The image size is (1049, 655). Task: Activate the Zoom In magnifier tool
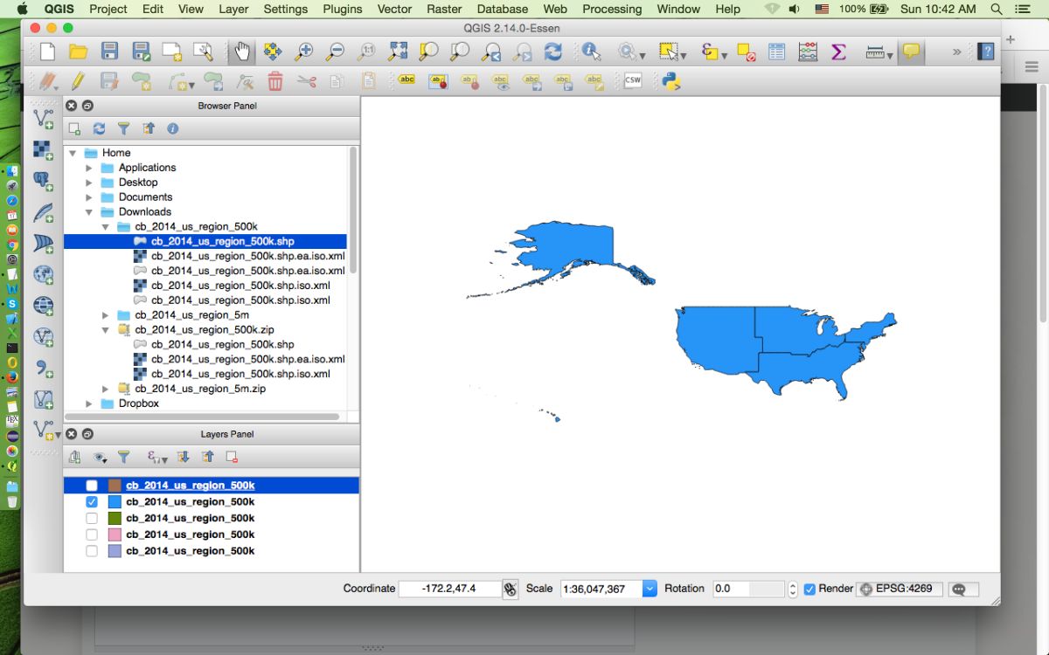coord(303,52)
